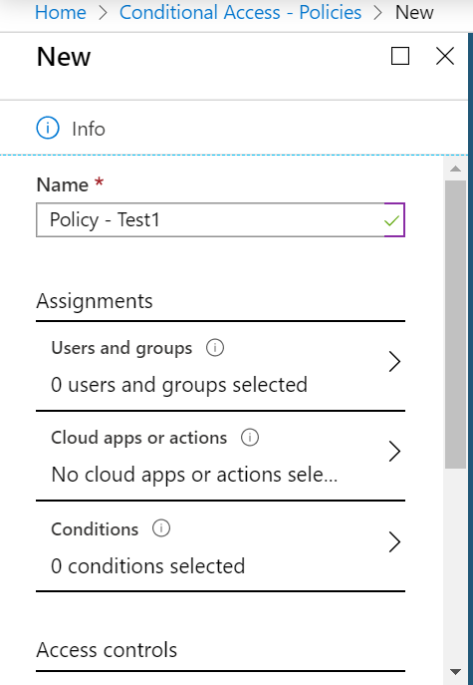Close the New policy blade
The image size is (473, 685).
coord(445,56)
